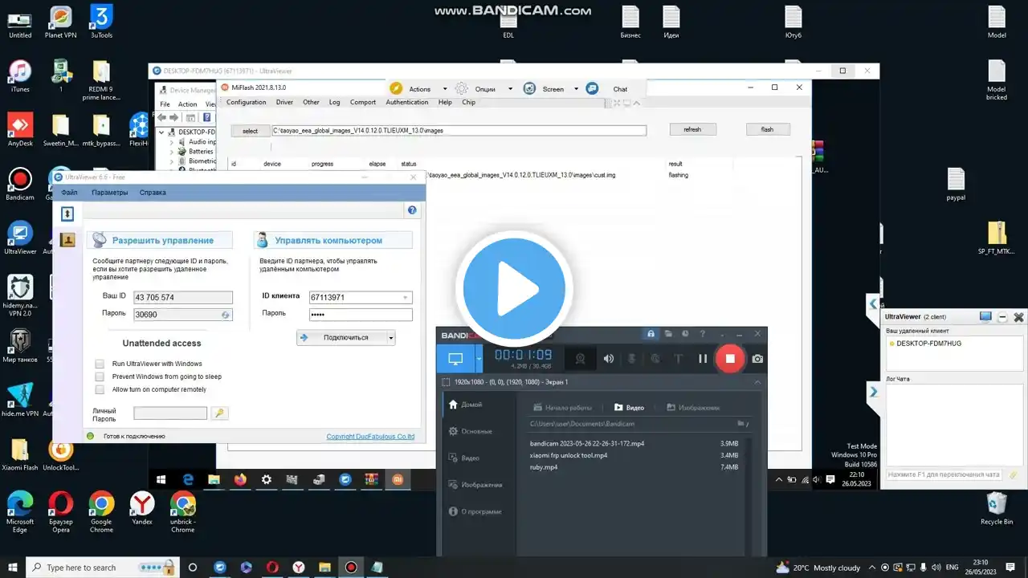Open UltraViewer Параметры menu
Viewport: 1028px width, 578px height.
click(x=109, y=193)
